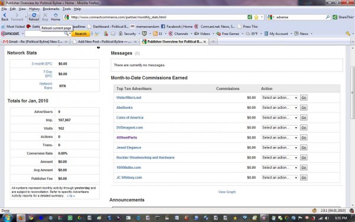Open the Dashboard Political Byline bookmark

[108, 27]
